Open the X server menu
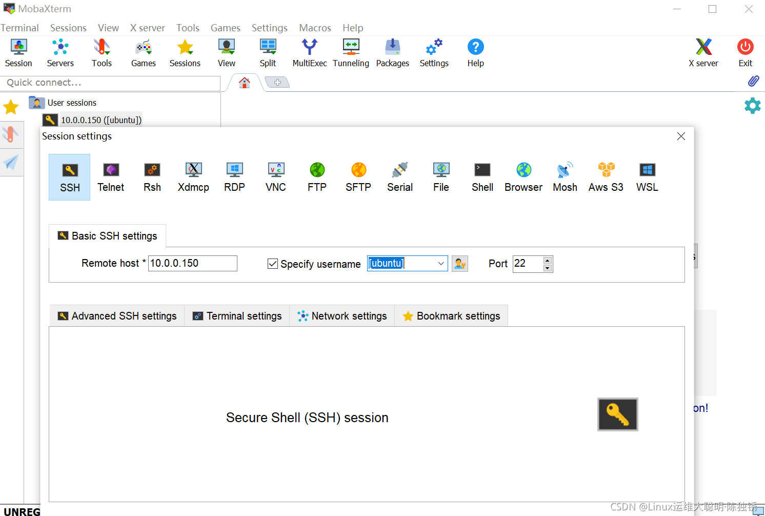The image size is (765, 516). [x=147, y=28]
